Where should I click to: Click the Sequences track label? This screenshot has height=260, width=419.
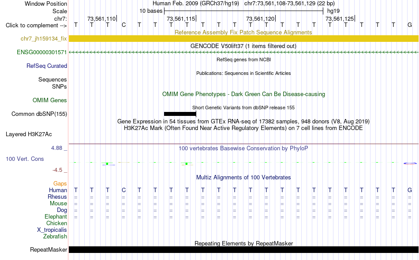coord(52,80)
